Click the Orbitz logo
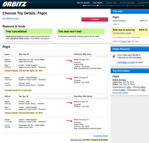Screen dimensions: 149x143 pyautogui.click(x=15, y=4)
